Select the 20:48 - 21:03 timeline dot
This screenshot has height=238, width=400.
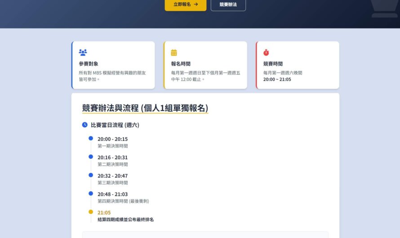click(x=91, y=193)
